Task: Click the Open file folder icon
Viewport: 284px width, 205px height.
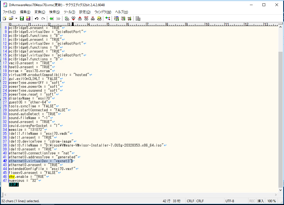Action: pos(11,18)
